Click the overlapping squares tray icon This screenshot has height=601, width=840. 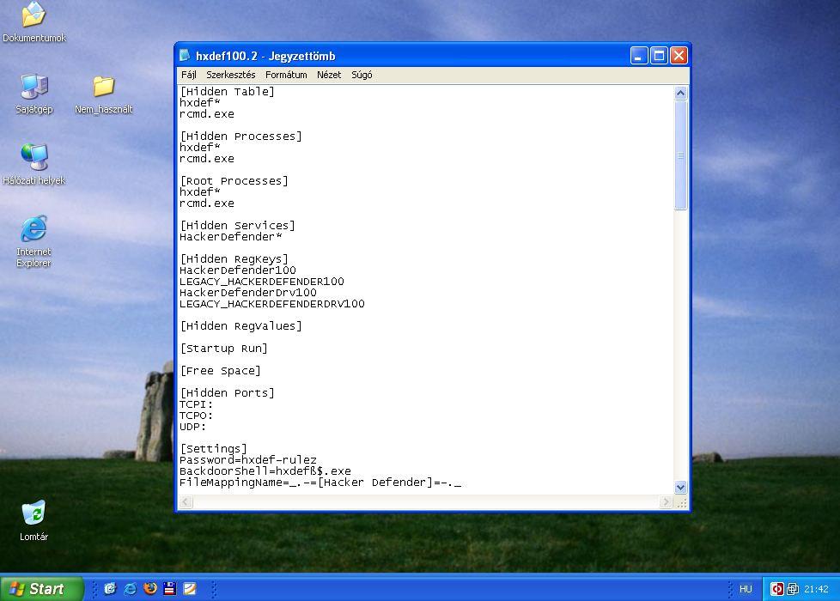793,589
